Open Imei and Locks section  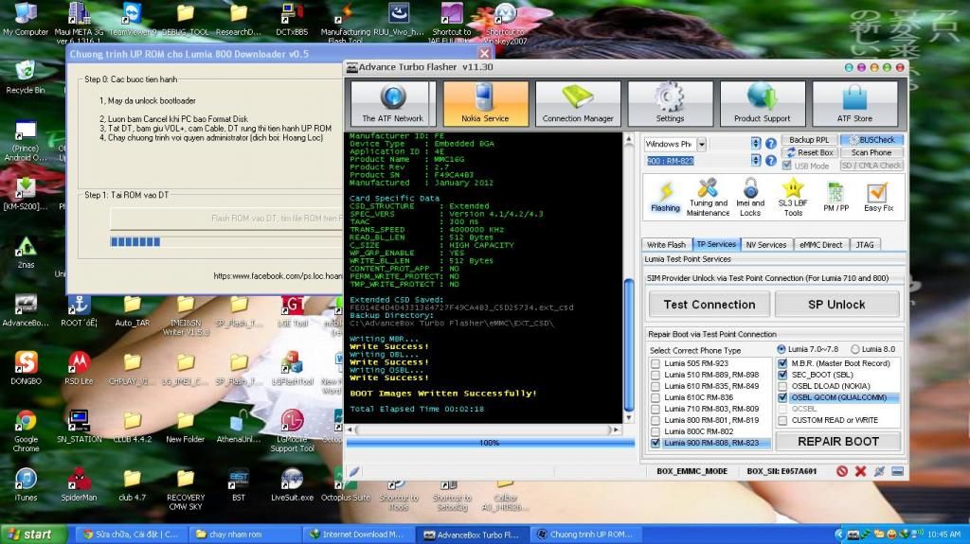750,197
